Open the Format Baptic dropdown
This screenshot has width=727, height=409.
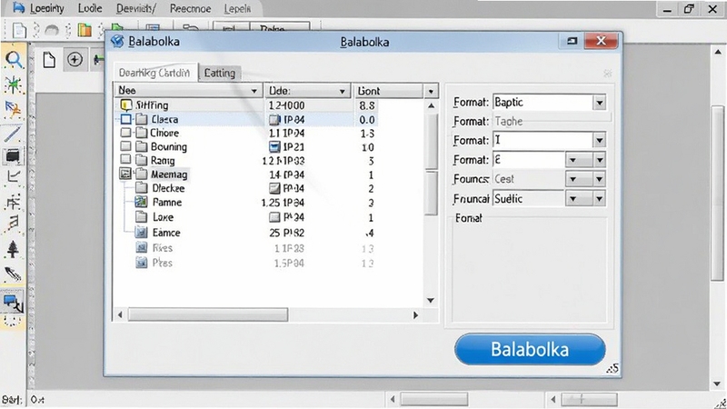pos(600,103)
